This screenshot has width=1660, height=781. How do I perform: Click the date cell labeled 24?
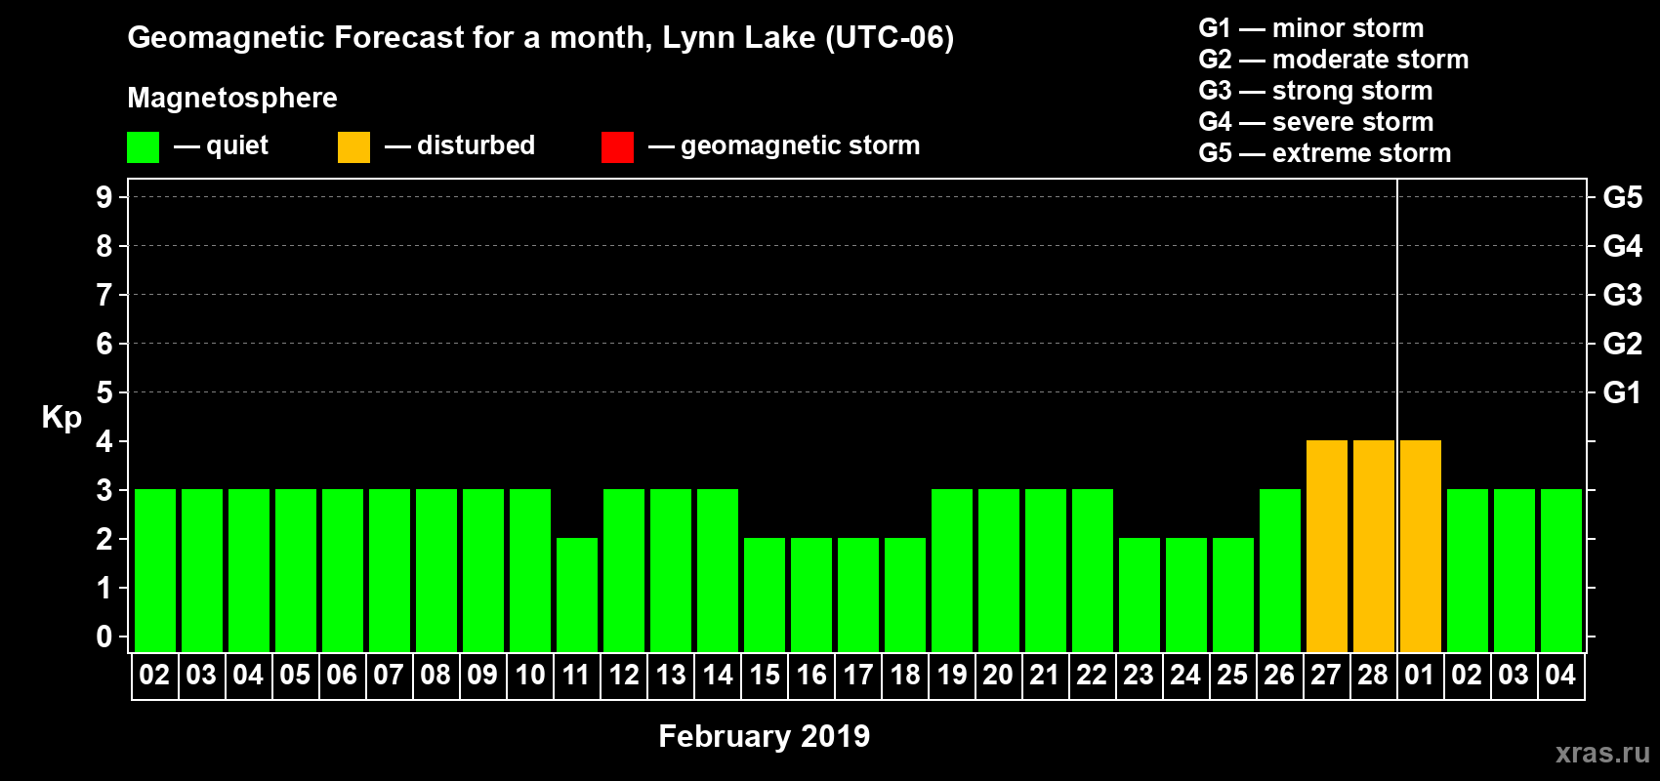[1185, 676]
